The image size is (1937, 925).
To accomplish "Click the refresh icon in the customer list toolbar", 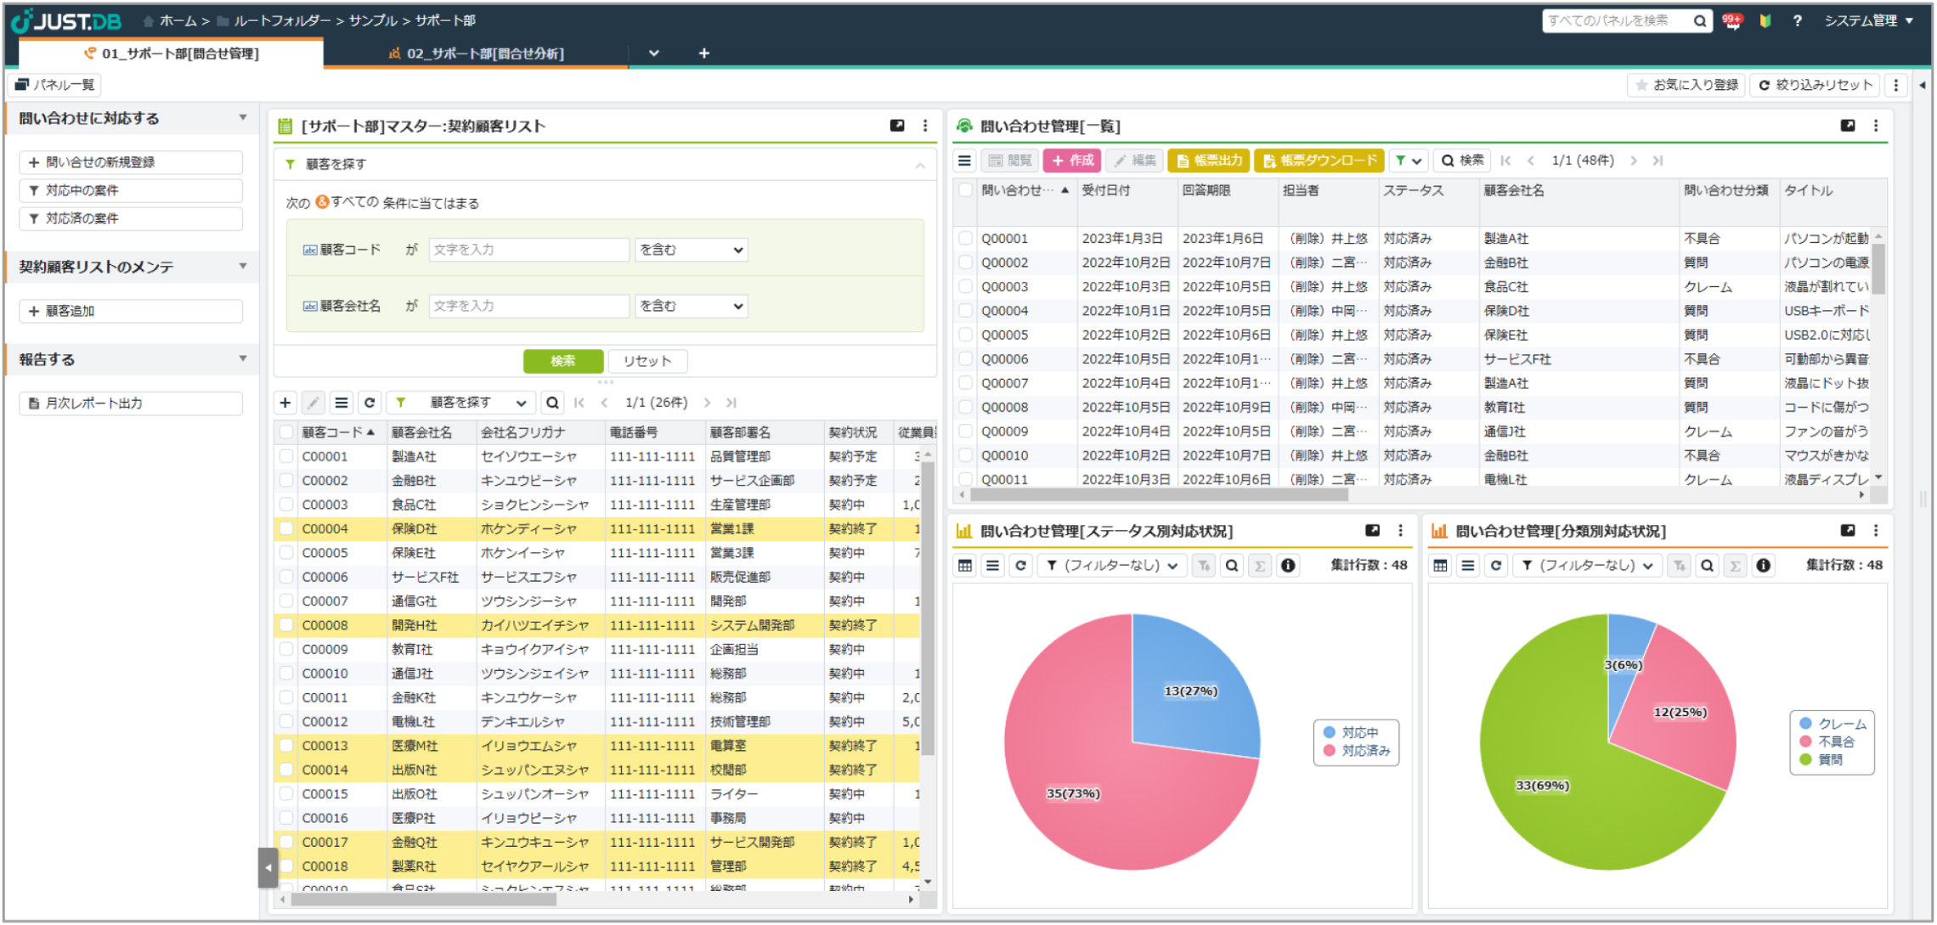I will pyautogui.click(x=370, y=403).
